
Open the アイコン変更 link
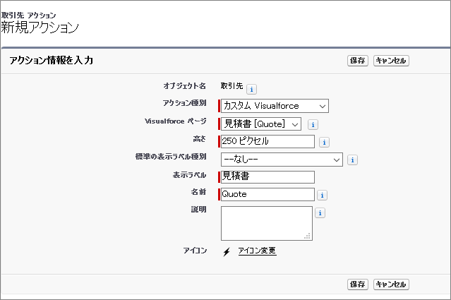click(257, 251)
